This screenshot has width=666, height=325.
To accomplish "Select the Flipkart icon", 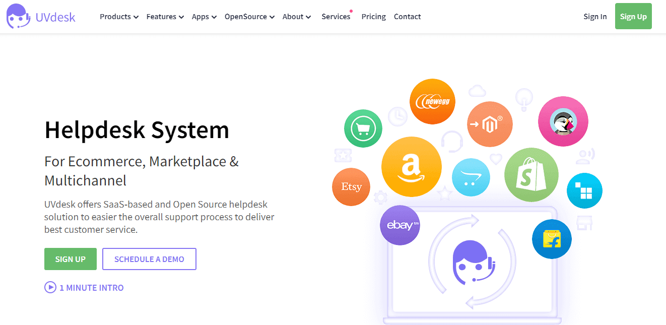I will coord(552,239).
